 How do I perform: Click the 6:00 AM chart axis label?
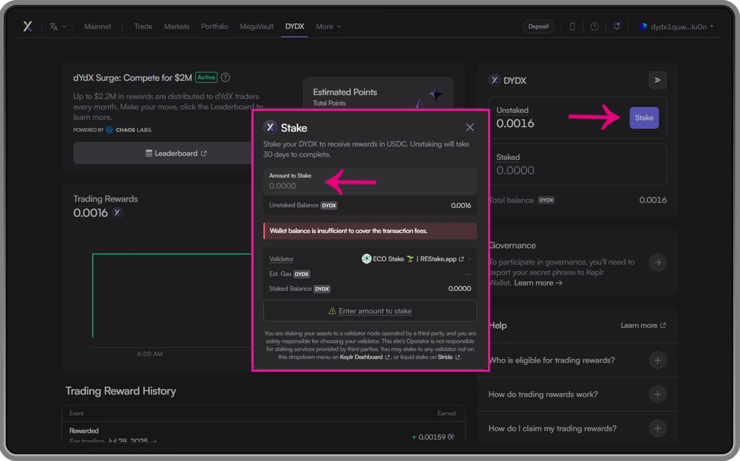[150, 354]
